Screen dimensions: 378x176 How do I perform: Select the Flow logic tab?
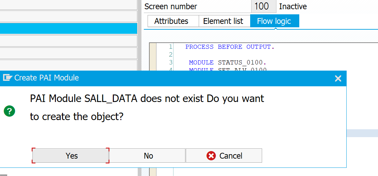pyautogui.click(x=274, y=21)
